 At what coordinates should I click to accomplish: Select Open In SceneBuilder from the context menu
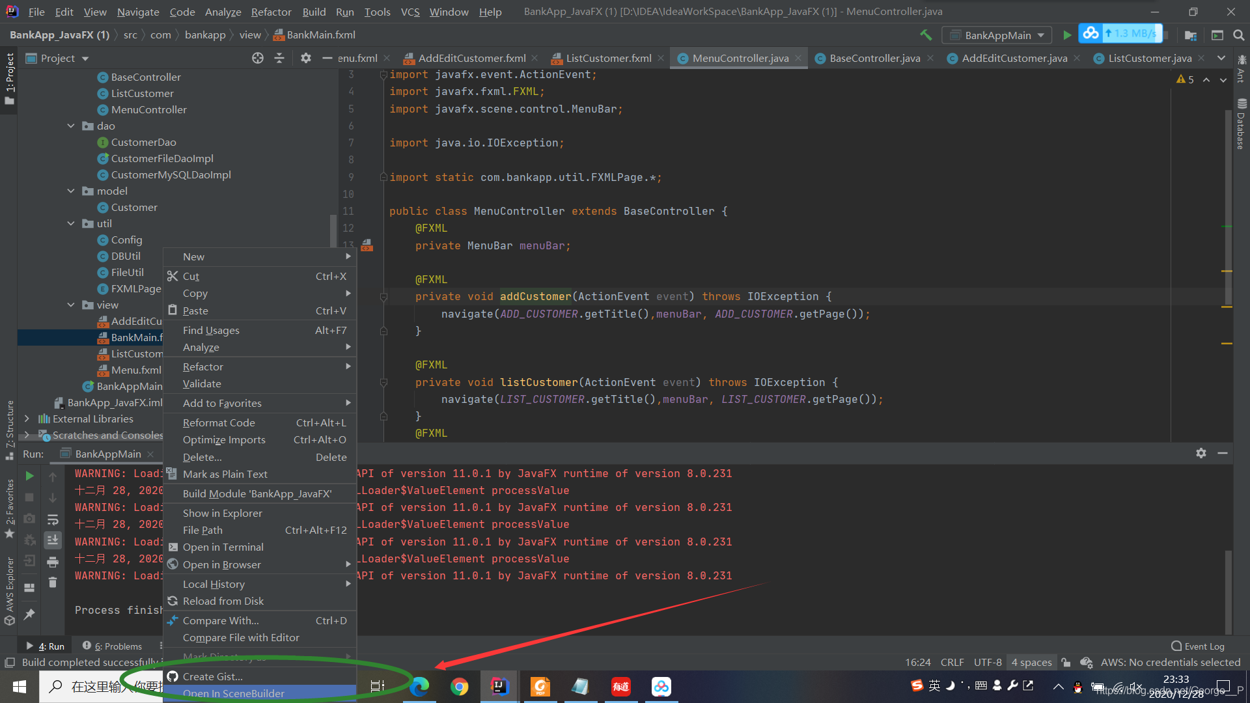[x=233, y=693]
